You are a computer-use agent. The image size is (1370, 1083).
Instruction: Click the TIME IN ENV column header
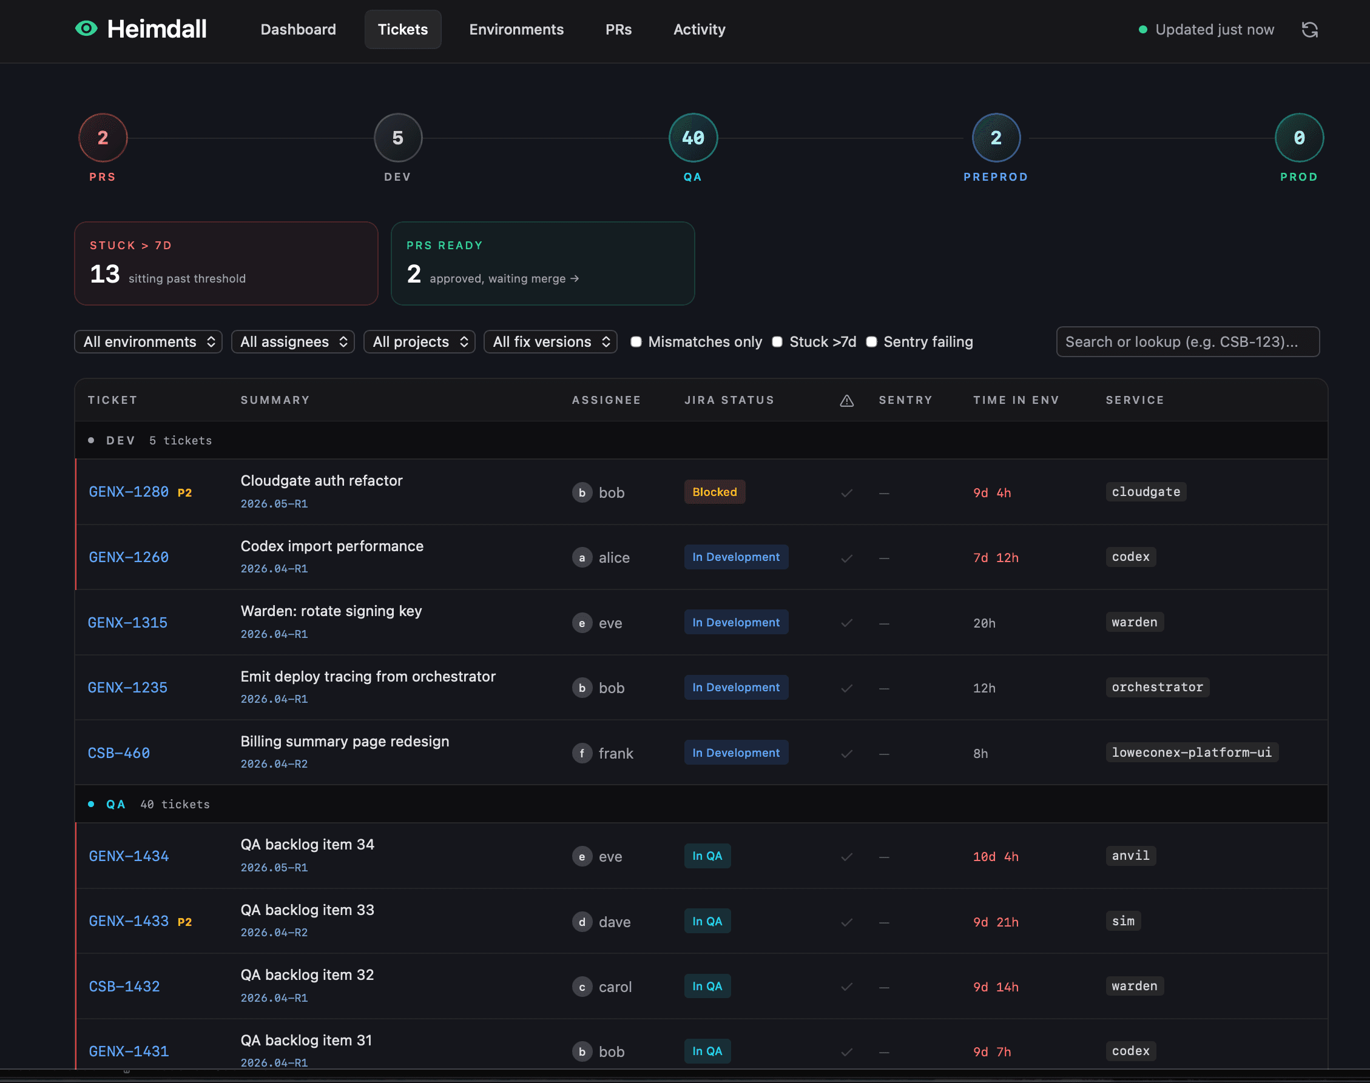1016,400
